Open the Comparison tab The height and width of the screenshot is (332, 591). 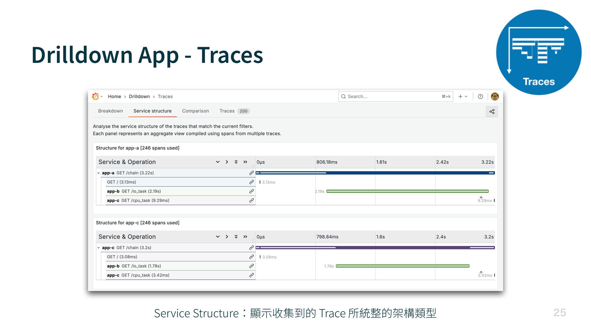[x=195, y=111]
